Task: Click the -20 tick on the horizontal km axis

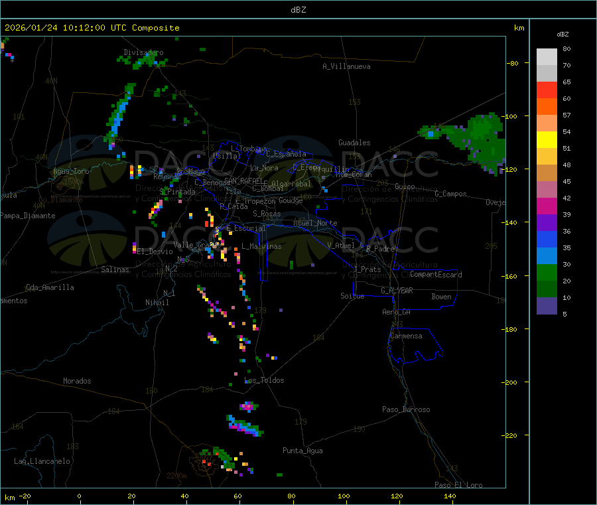Action: 25,496
